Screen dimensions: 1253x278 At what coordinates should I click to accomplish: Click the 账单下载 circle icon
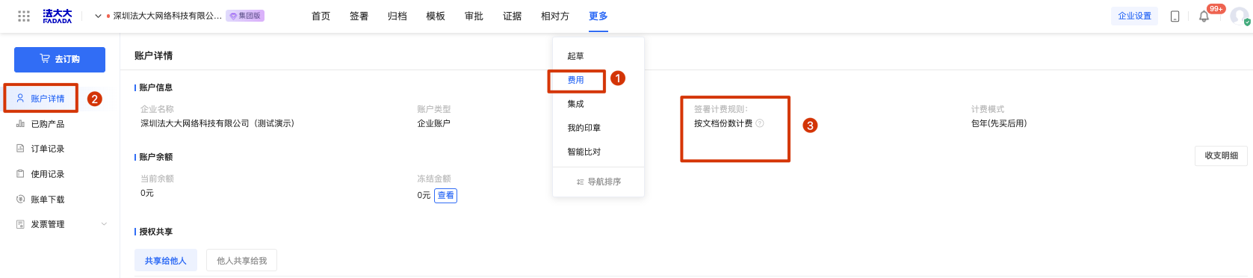point(20,200)
